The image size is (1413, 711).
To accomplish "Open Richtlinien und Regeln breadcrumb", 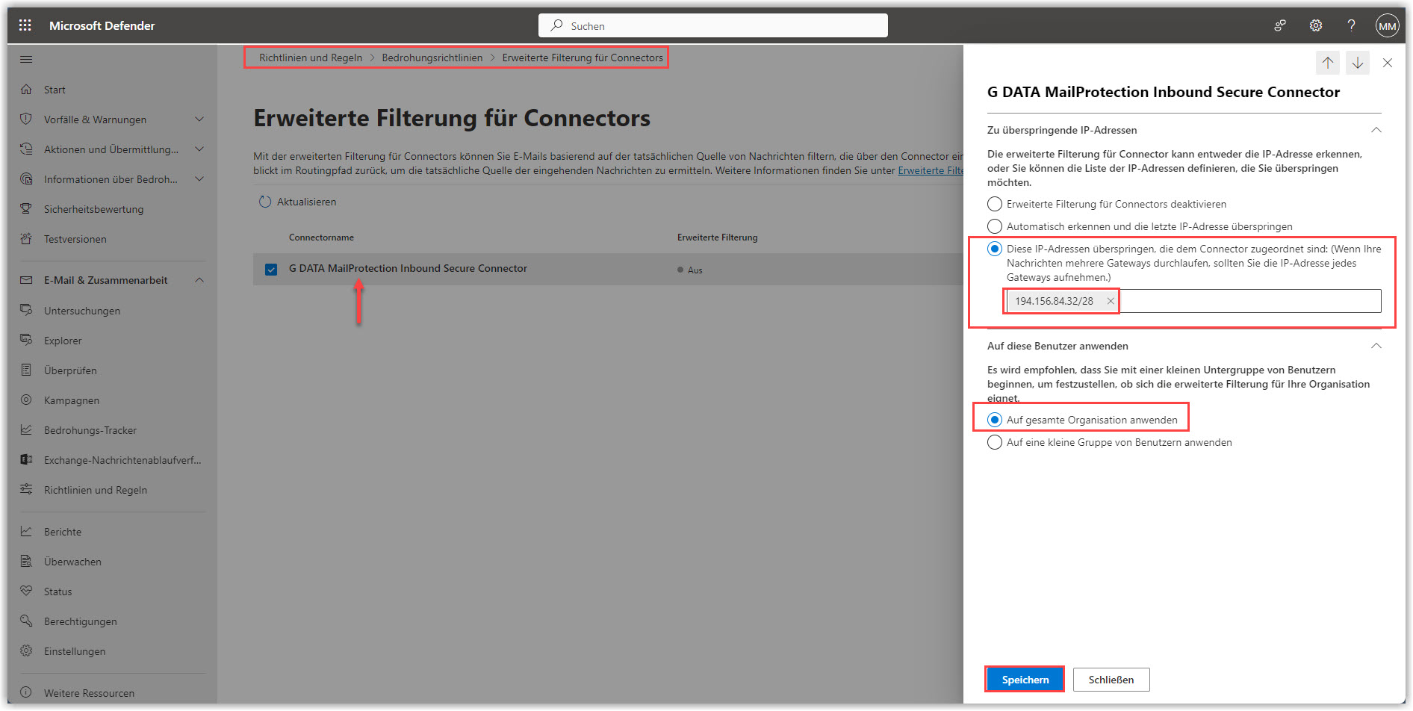I will (x=311, y=58).
